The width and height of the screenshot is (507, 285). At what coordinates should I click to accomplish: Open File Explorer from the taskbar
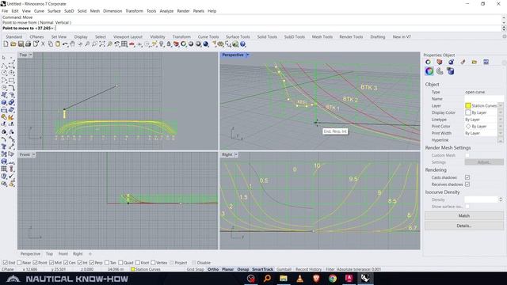284,278
